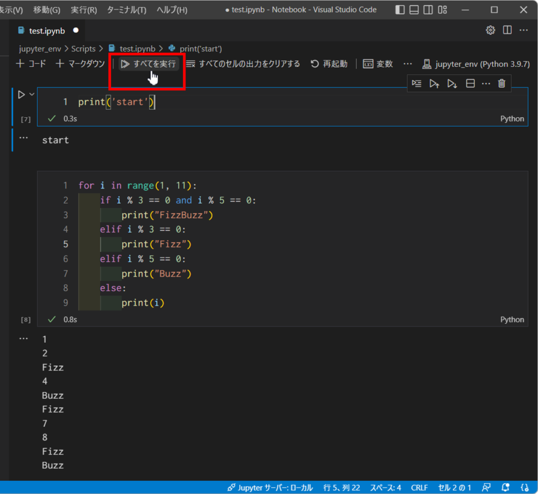Open notebook settings gear icon
Image resolution: width=538 pixels, height=494 pixels.
pos(490,30)
